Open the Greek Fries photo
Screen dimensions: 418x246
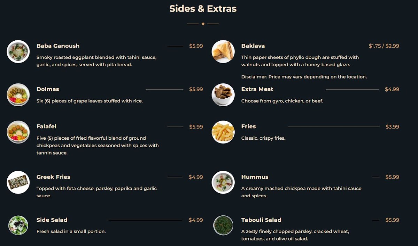pyautogui.click(x=18, y=182)
